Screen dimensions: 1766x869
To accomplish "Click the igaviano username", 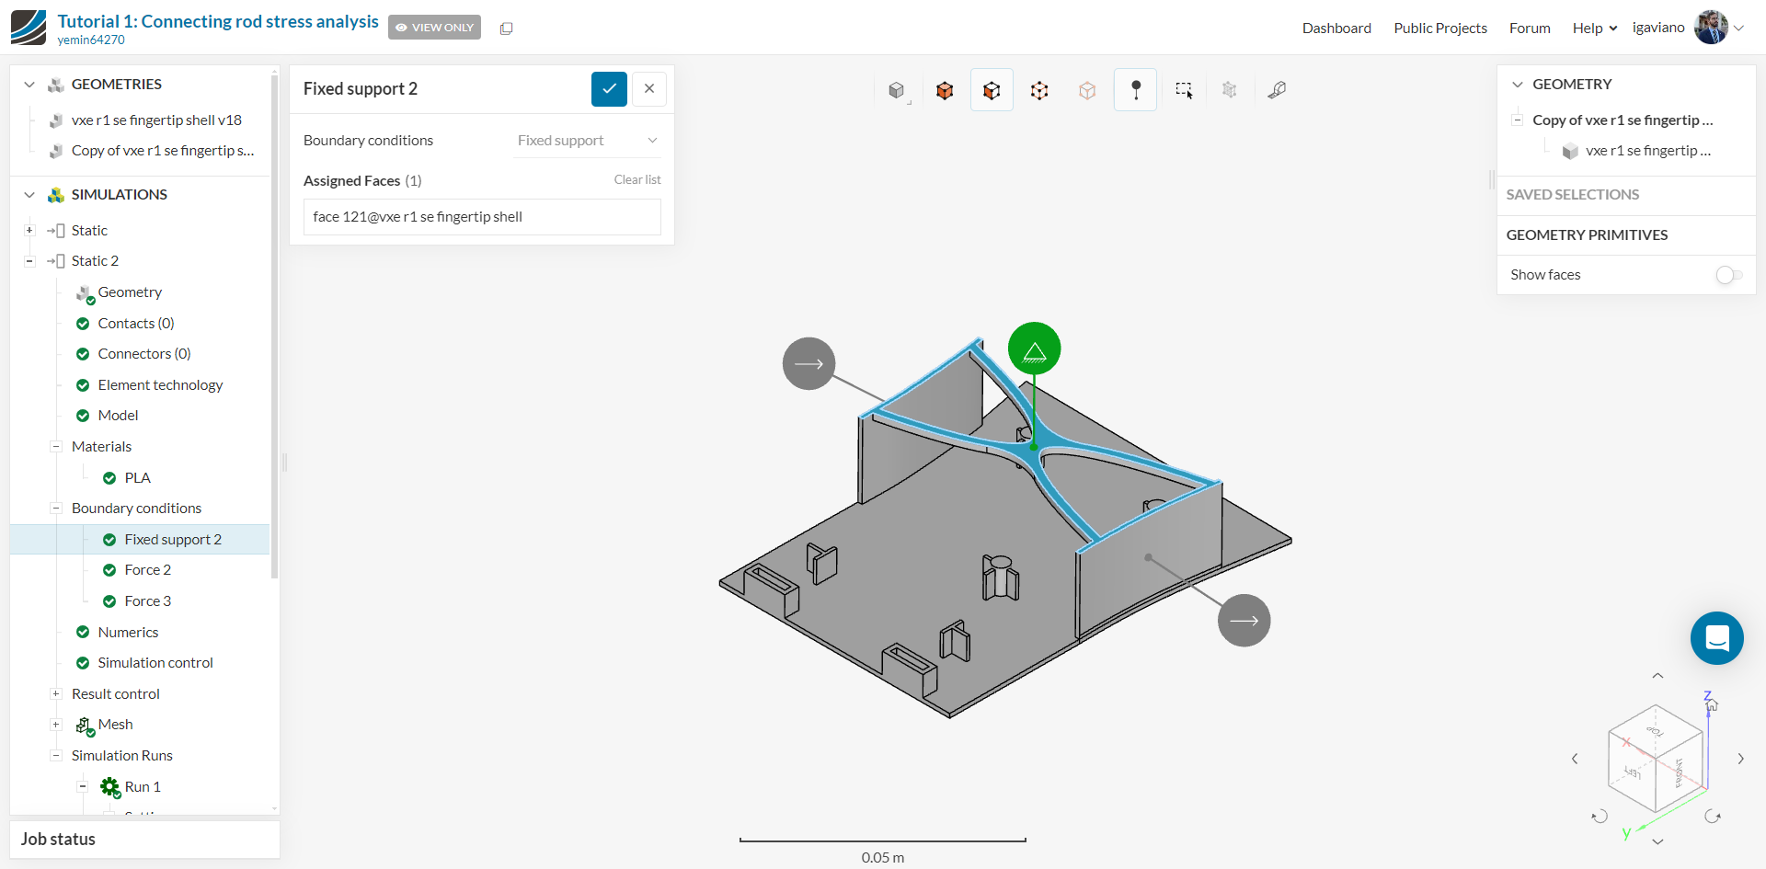I will pyautogui.click(x=1658, y=28).
